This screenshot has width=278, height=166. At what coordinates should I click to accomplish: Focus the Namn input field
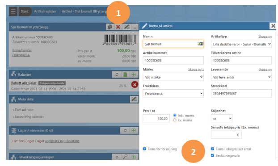[173, 44]
